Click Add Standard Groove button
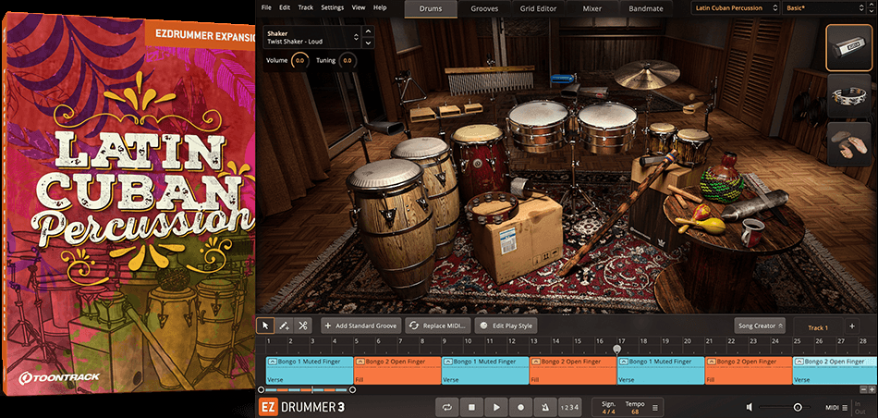This screenshot has height=418, width=878. pos(361,326)
